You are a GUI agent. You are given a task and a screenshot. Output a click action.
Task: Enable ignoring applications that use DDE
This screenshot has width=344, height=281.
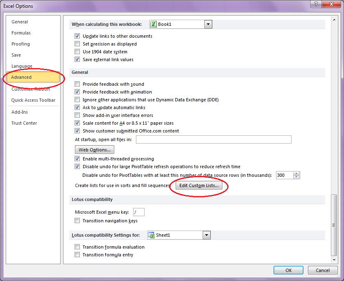[x=77, y=100]
